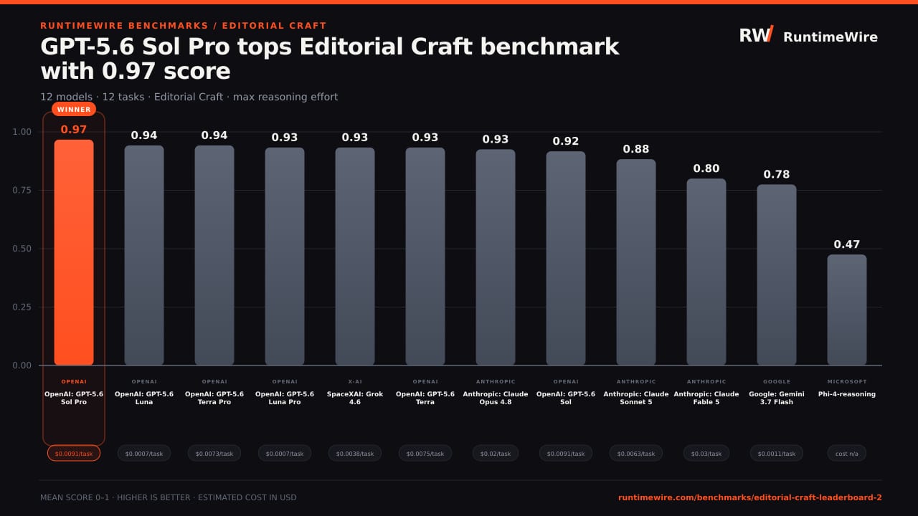Click the 'OpenAI: GPT-5.6 Sol Pro' model name

74,398
